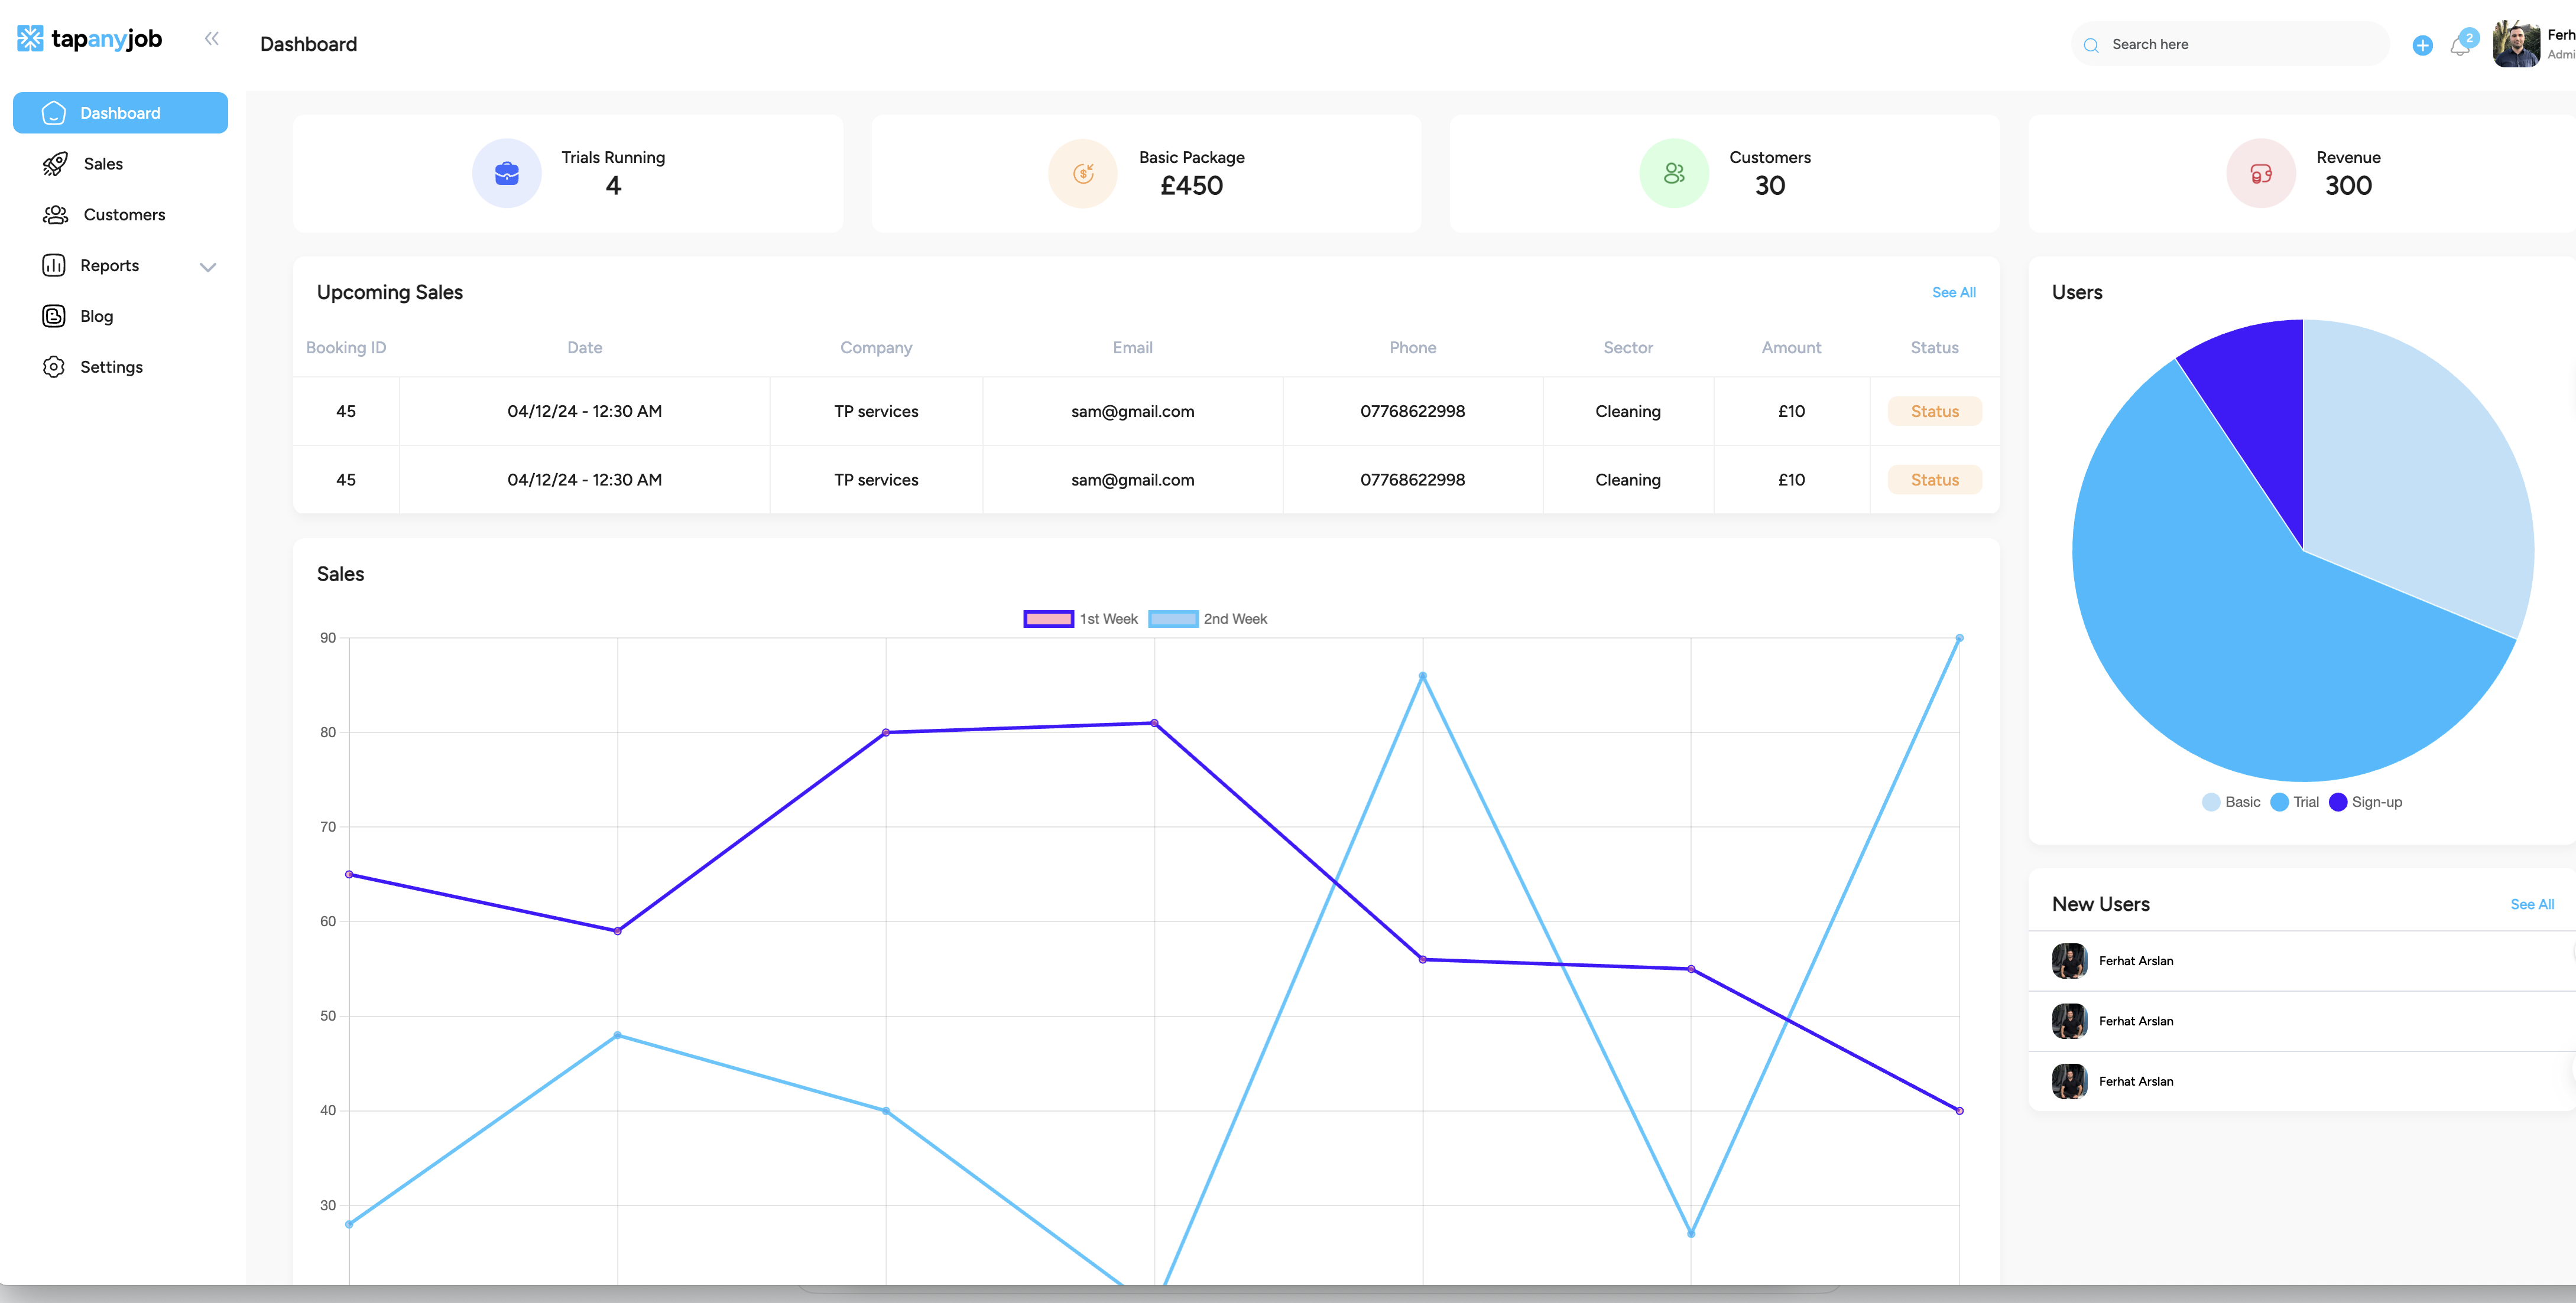The width and height of the screenshot is (2576, 1303).
Task: Toggle Basic color swatch in Users legend
Action: coord(2211,802)
